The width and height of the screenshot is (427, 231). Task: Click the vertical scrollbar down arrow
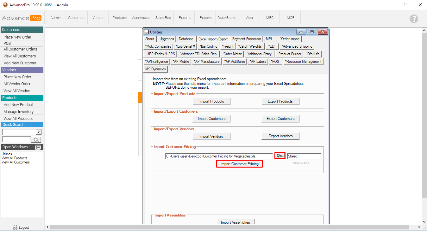424,222
